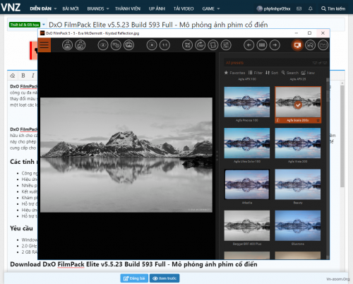Expand the BRANDS dropdown arrow

[108, 8]
